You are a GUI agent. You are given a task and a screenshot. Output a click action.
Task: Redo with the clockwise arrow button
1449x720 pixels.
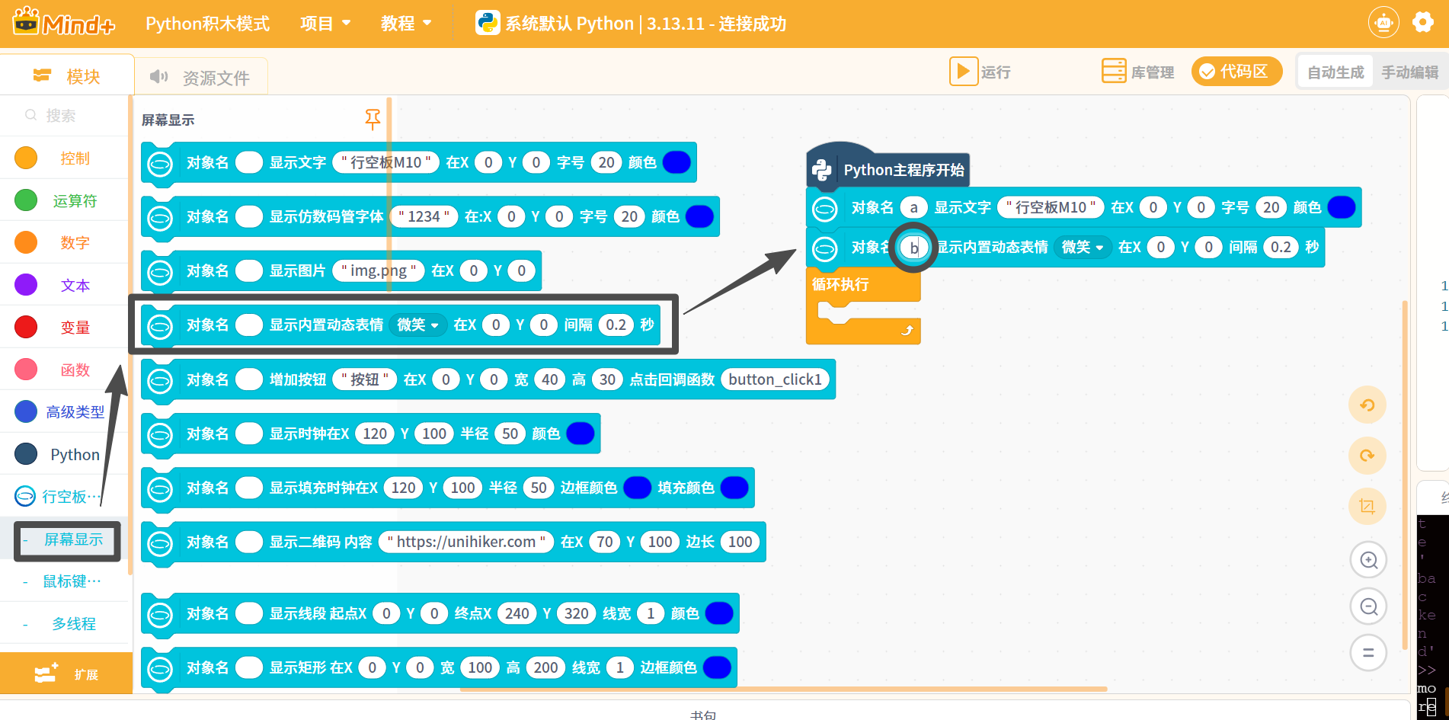(x=1367, y=456)
